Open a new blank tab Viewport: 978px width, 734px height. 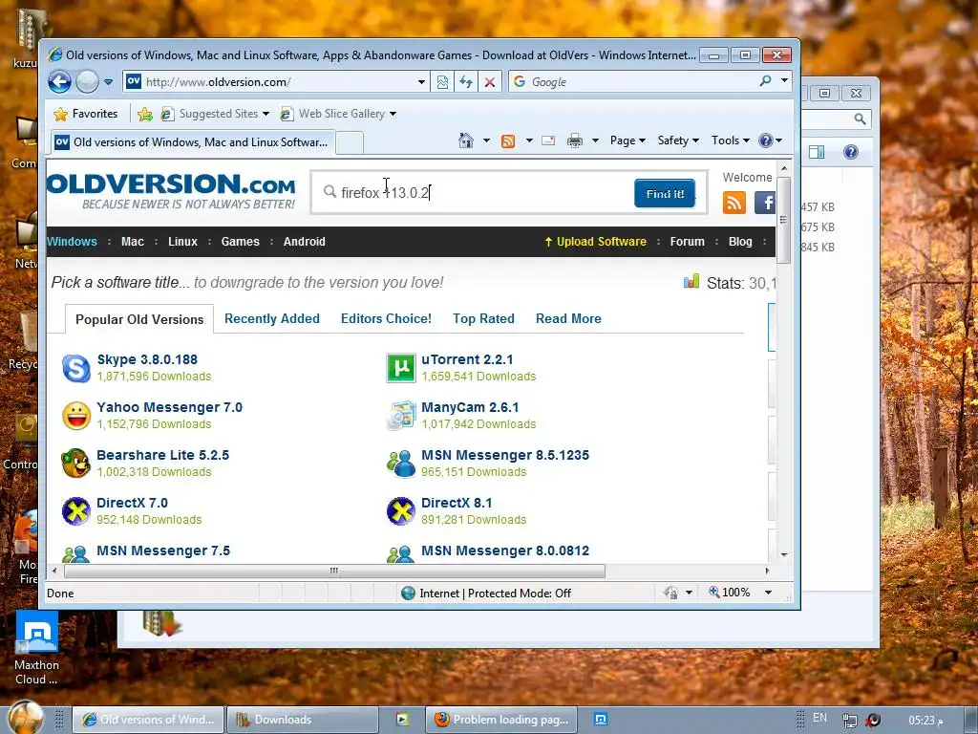click(350, 143)
